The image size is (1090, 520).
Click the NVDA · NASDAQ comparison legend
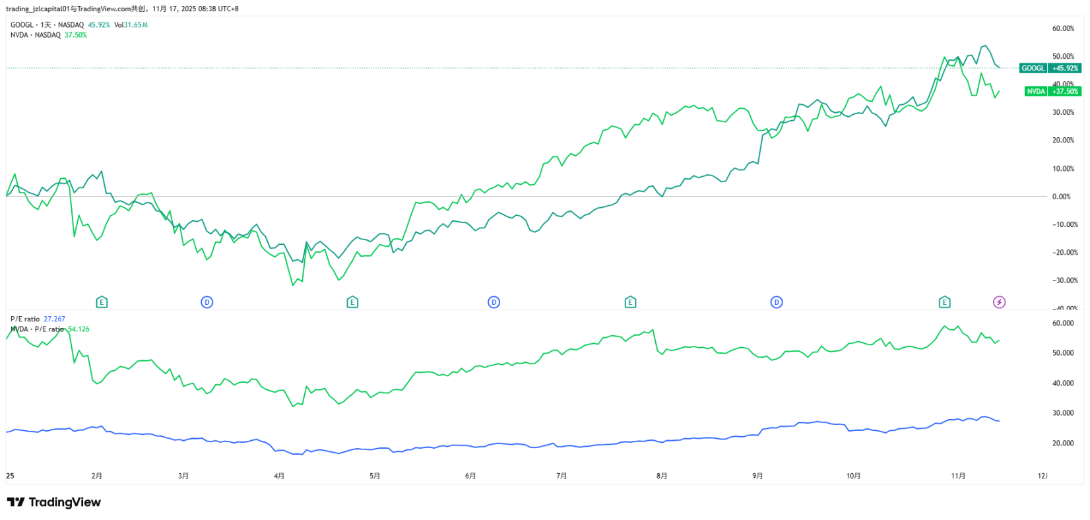pyautogui.click(x=36, y=35)
